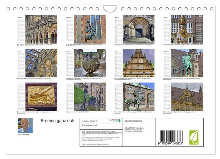220x159 pixels.
Task: Click caption about the gilded relief 'Der Lichtbringer'
Action: [34, 112]
